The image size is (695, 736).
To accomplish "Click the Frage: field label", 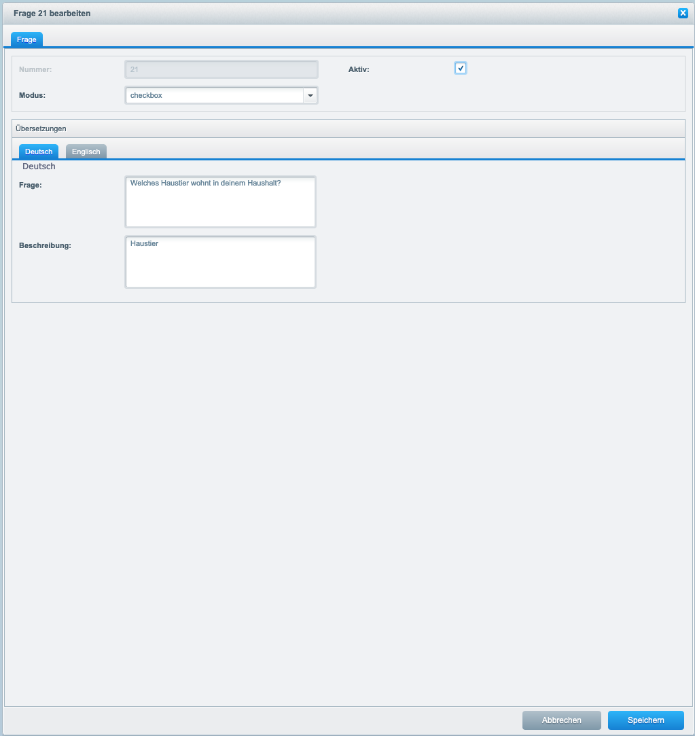I will pos(31,185).
